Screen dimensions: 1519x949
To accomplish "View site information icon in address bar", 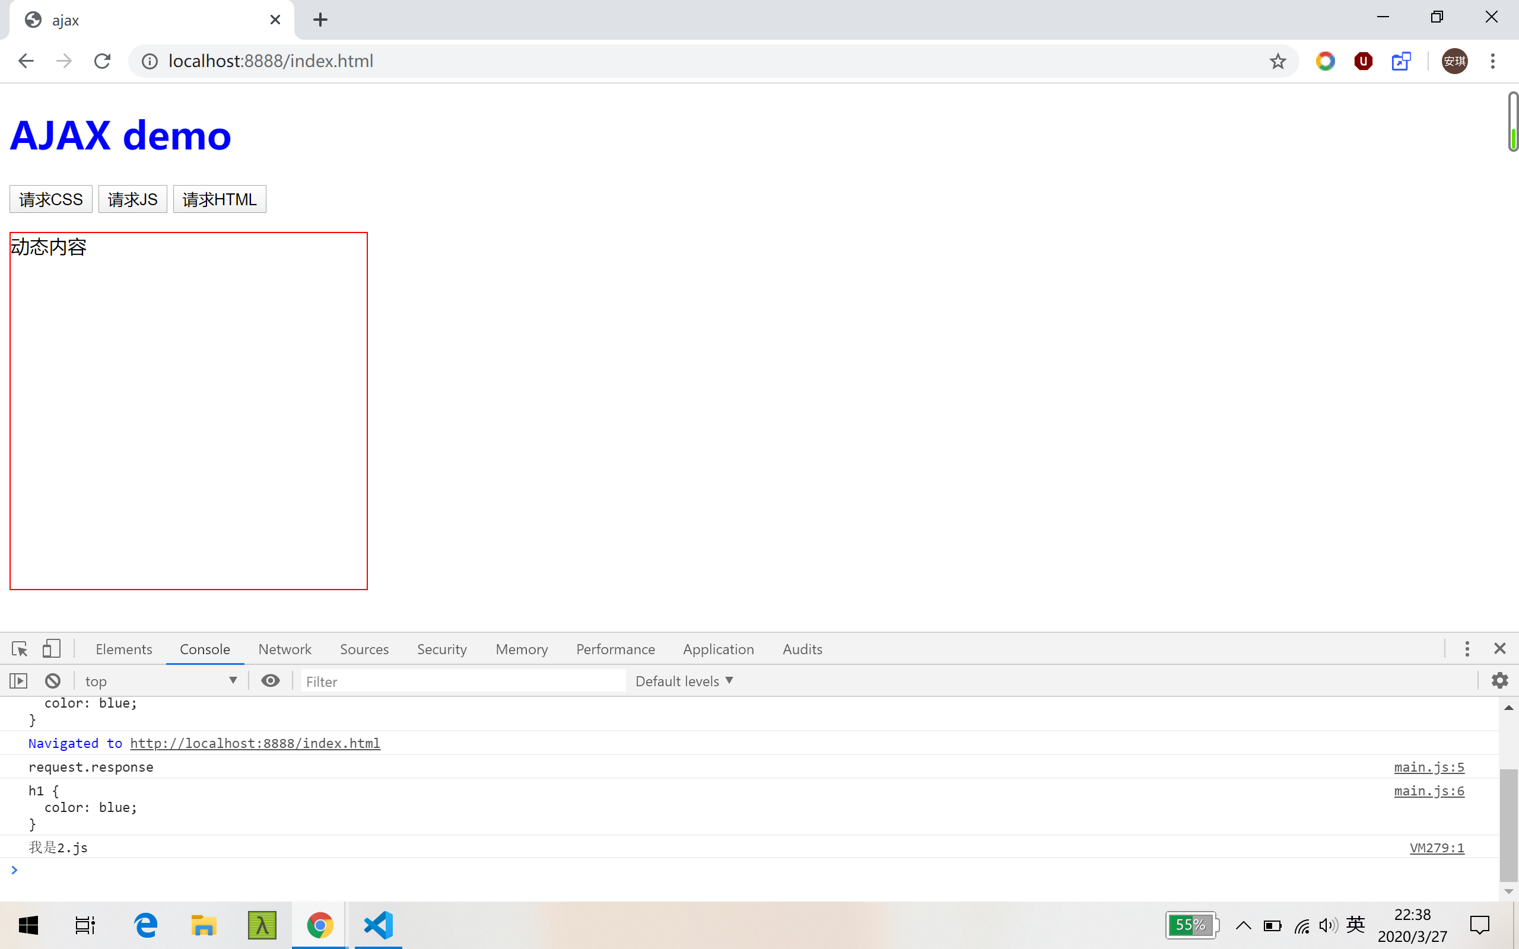I will [150, 62].
